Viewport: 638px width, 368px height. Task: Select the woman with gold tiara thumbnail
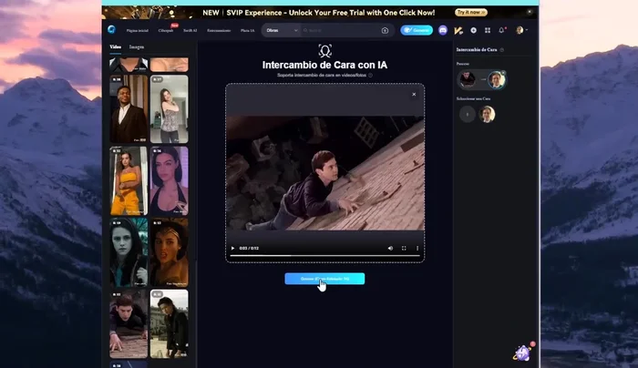pyautogui.click(x=170, y=252)
